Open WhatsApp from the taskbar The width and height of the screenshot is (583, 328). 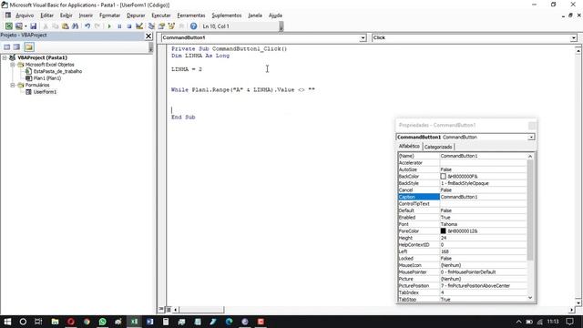102,322
